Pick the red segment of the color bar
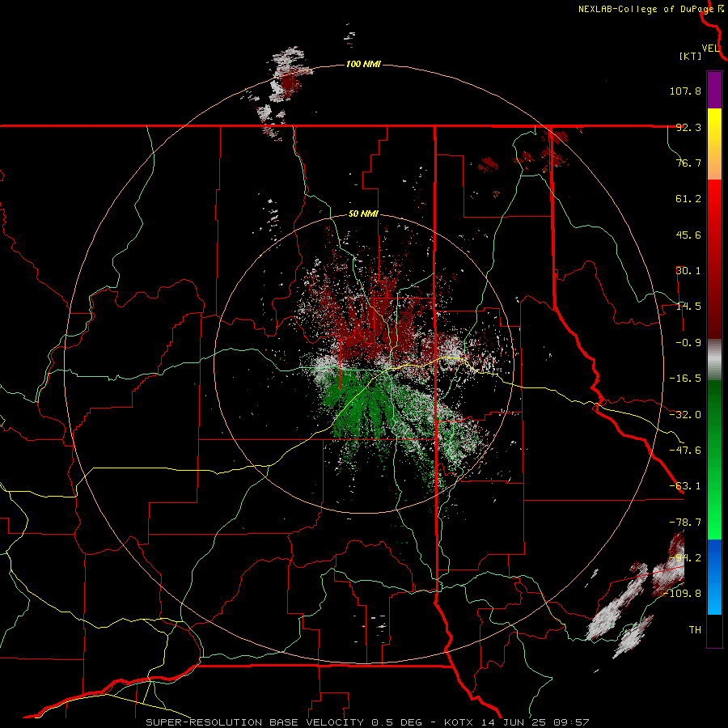The height and width of the screenshot is (728, 728). coord(714,259)
